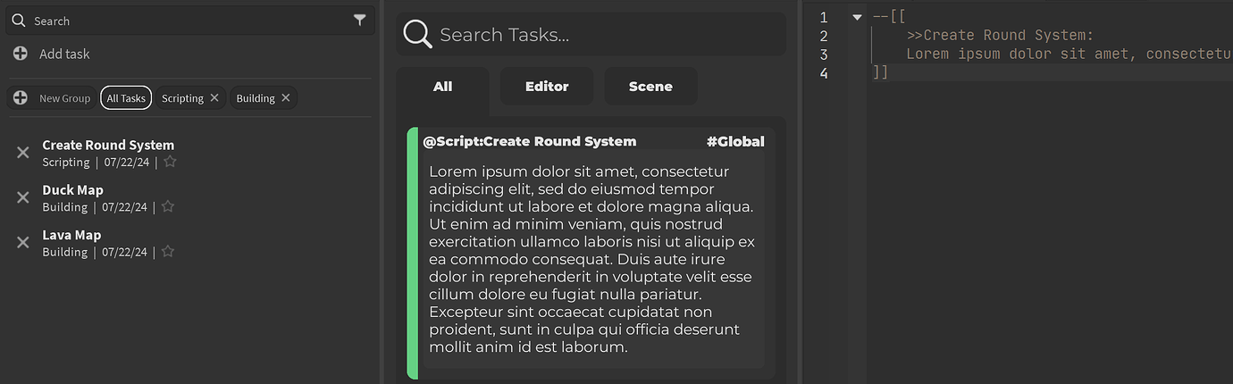Viewport: 1233px width, 384px height.
Task: Delete the Duck Map task
Action: pyautogui.click(x=23, y=197)
